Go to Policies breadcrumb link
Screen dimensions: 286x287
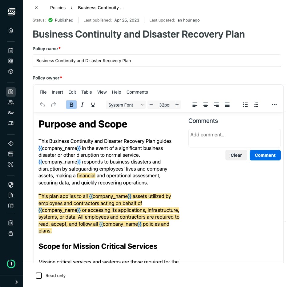[x=58, y=8]
